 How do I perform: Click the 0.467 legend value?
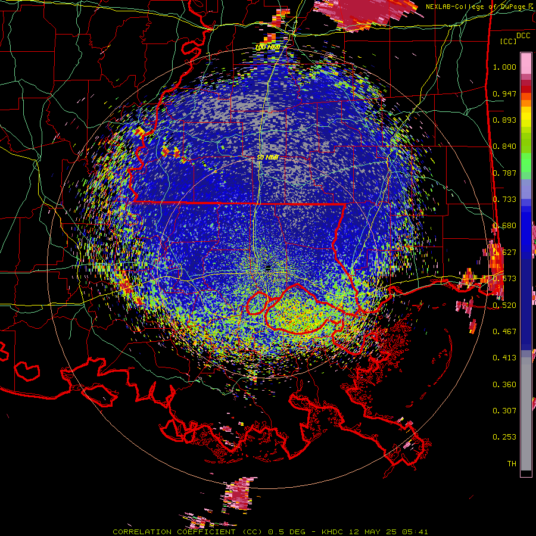pyautogui.click(x=504, y=331)
